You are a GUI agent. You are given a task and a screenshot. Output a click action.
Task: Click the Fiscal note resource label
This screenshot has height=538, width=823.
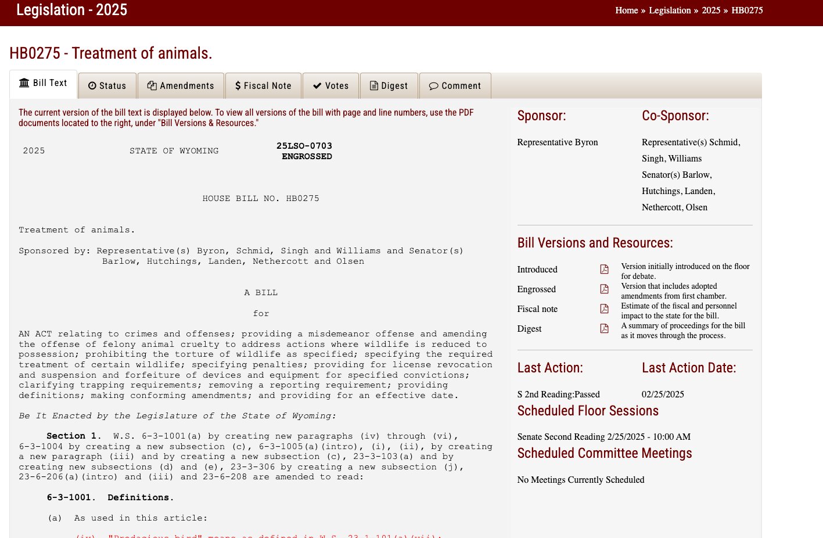537,309
